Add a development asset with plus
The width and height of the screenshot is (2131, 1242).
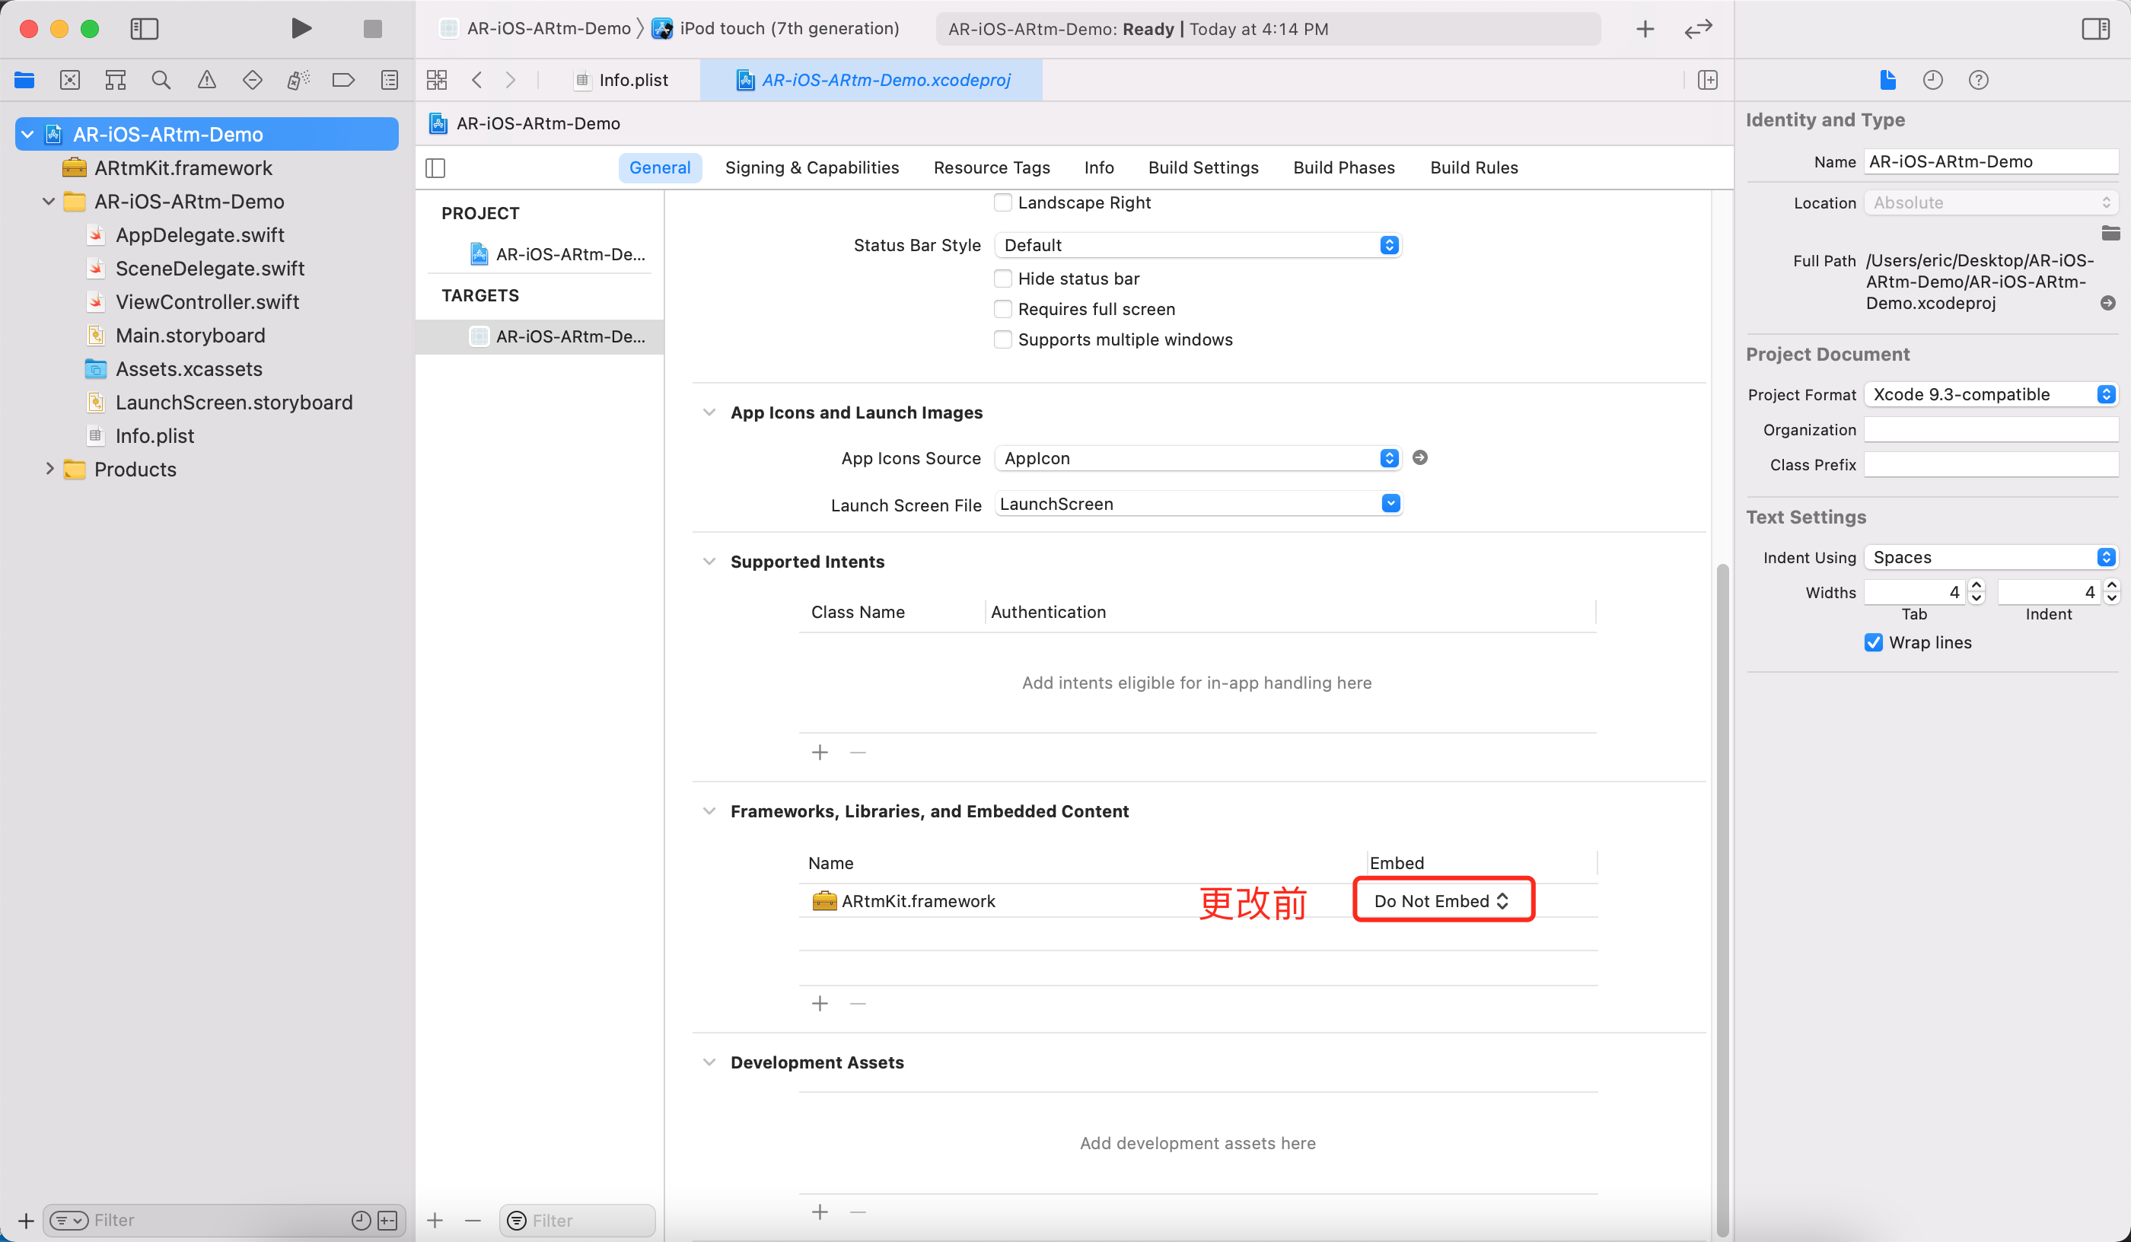click(820, 1212)
